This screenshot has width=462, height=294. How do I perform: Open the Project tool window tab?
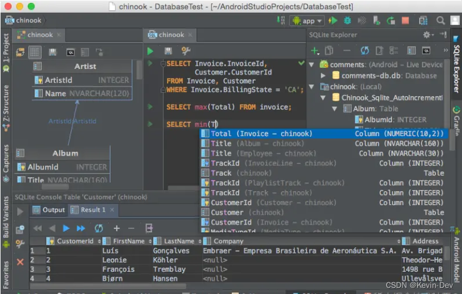tap(6, 52)
